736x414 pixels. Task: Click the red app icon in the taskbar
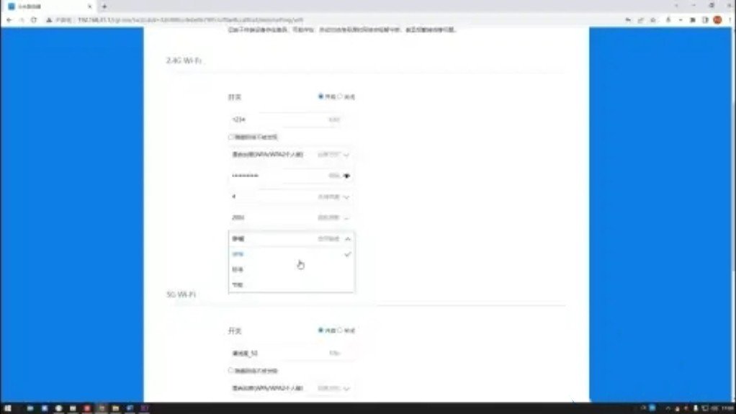[87, 408]
